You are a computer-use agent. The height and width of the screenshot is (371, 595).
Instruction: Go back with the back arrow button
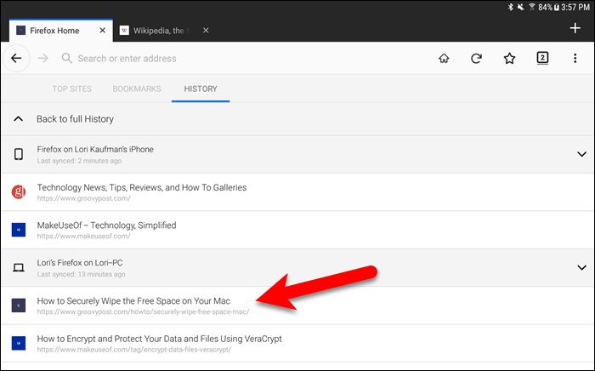(x=16, y=58)
